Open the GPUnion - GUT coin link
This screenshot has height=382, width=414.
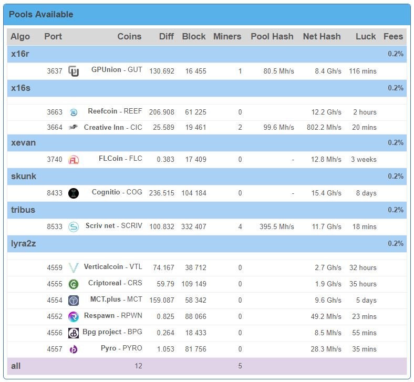117,70
